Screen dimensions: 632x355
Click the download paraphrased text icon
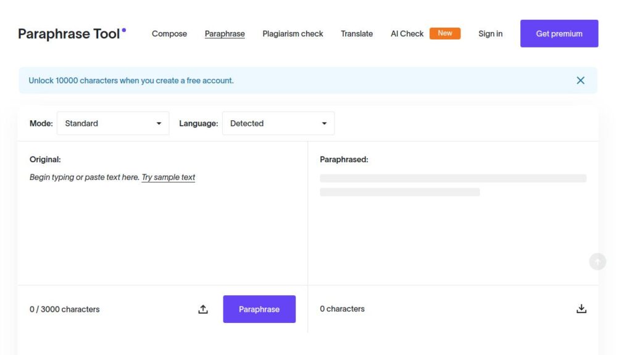[581, 308]
